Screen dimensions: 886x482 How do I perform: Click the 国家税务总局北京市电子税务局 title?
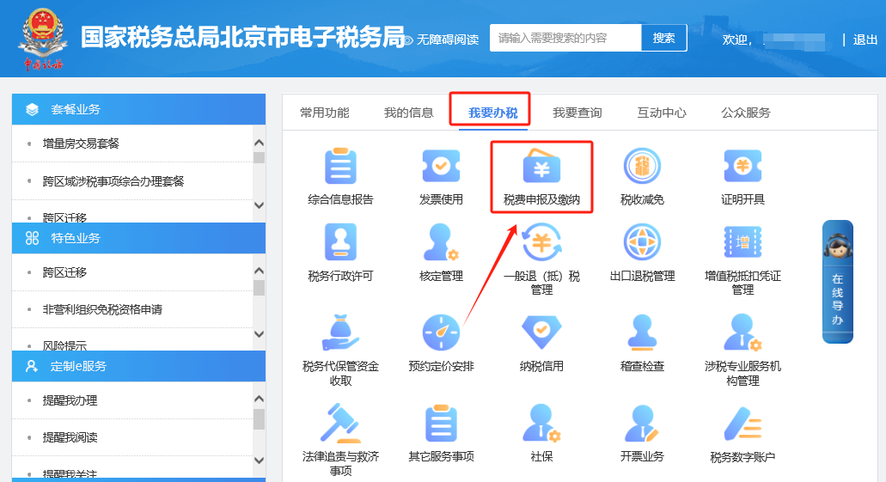[242, 37]
